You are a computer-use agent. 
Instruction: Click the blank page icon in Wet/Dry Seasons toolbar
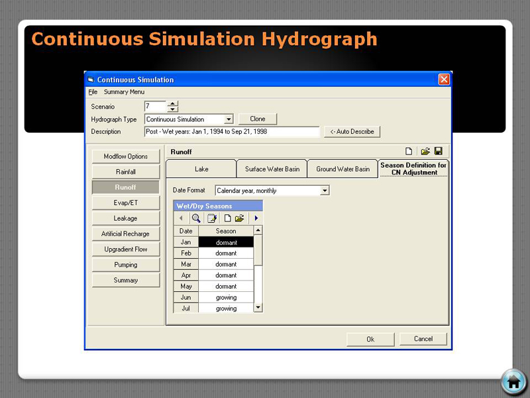tap(227, 218)
